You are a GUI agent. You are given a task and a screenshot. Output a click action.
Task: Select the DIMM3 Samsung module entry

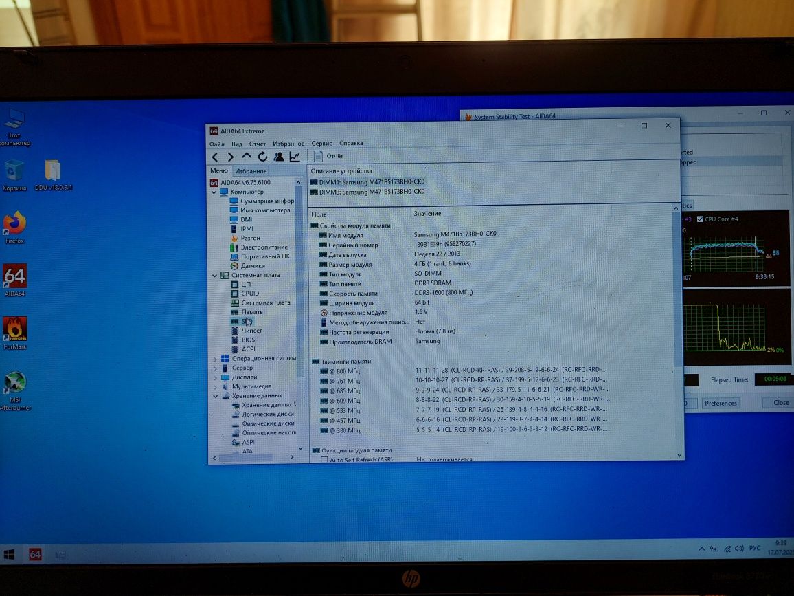[367, 192]
